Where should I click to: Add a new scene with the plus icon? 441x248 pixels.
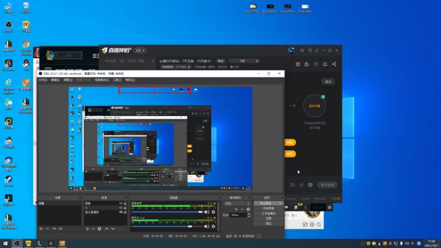pos(41,229)
